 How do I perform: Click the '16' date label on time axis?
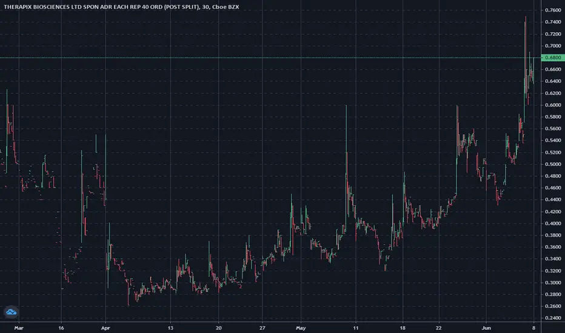tap(61, 328)
